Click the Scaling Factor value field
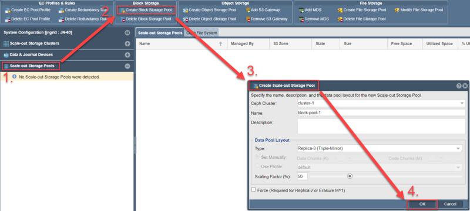The width and height of the screenshot is (470, 211). tap(303, 176)
